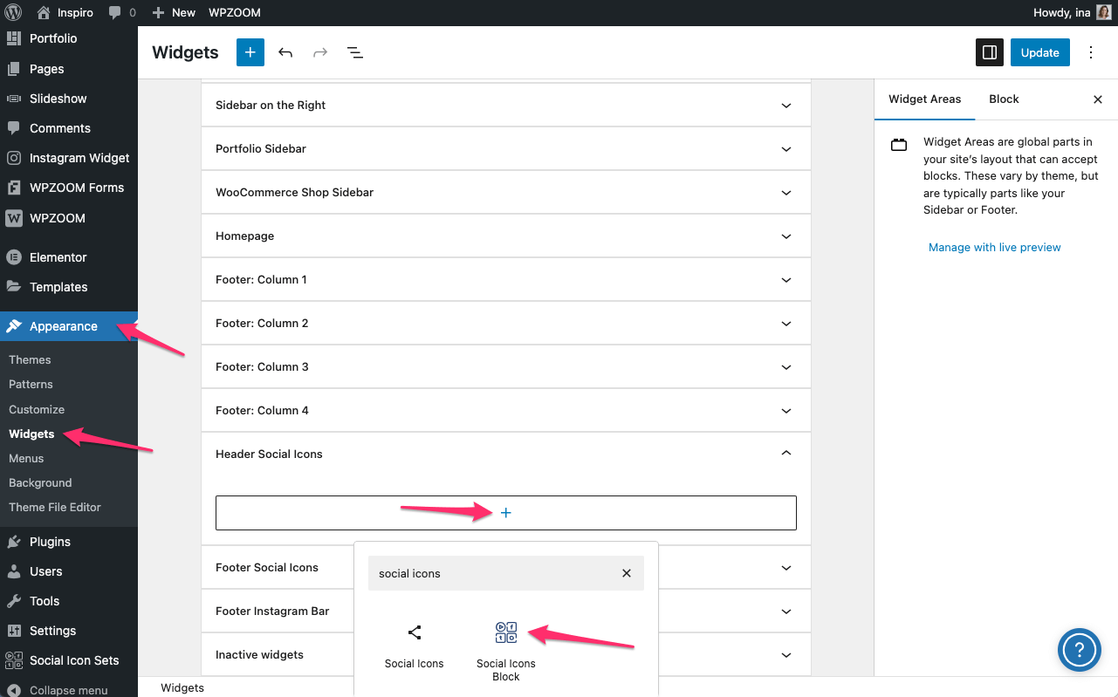The height and width of the screenshot is (697, 1118).
Task: Toggle the settings sidebar panel icon
Action: [x=990, y=52]
